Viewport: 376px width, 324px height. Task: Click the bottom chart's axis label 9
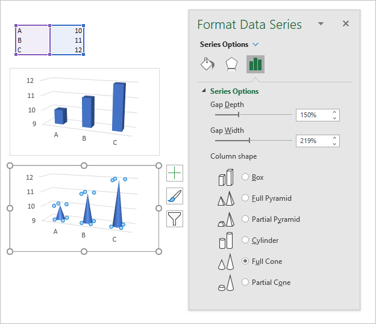[x=34, y=221]
